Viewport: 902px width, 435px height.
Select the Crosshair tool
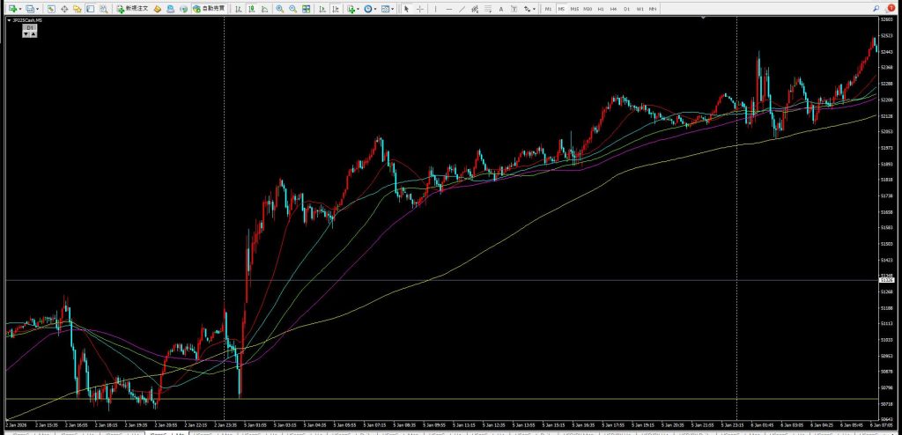coord(419,8)
